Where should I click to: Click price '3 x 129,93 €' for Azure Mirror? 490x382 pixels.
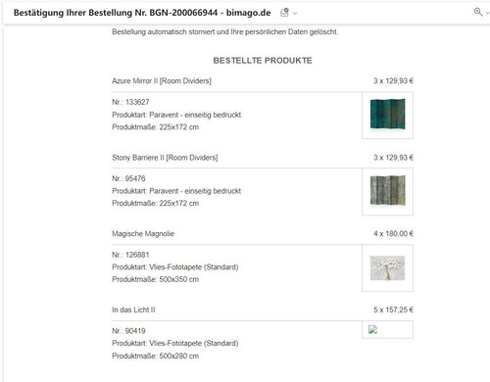tap(393, 81)
